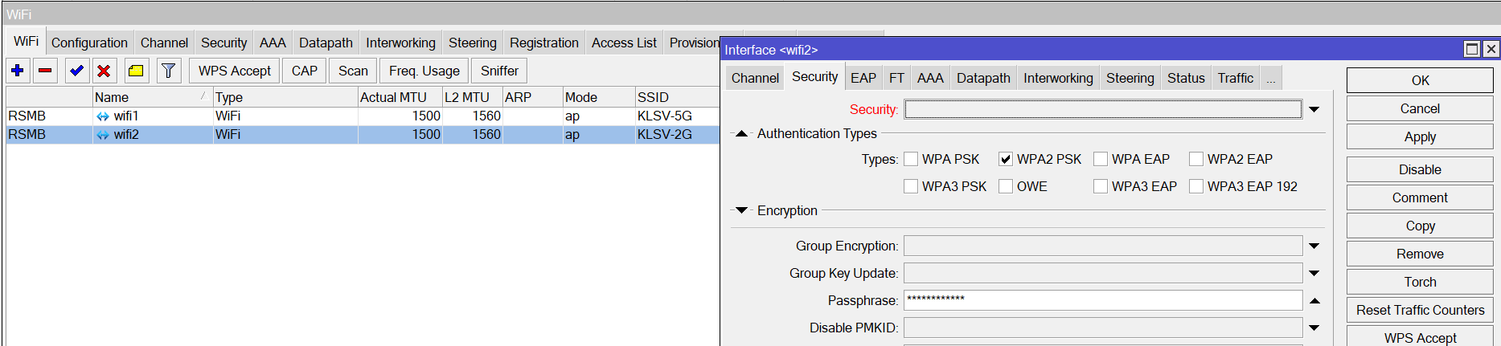Expand the Security profile dropdown arrow

click(1314, 109)
